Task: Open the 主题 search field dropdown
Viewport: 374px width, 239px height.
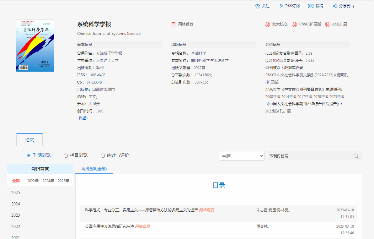Action: pos(242,156)
